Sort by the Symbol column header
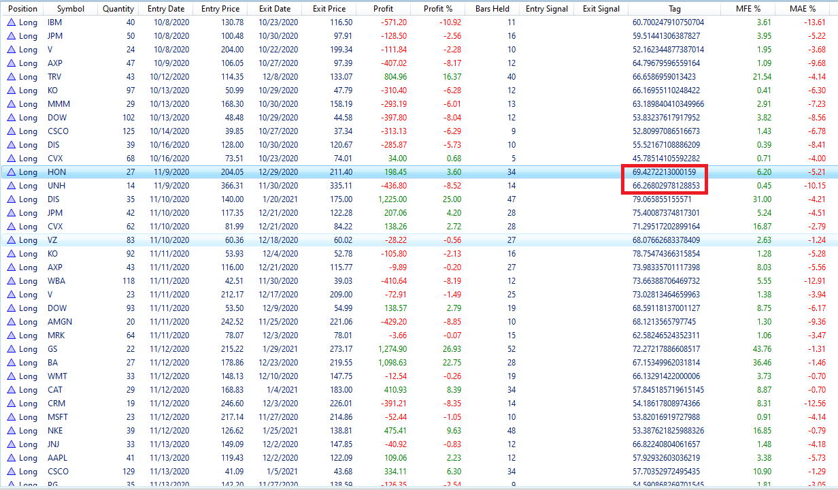The width and height of the screenshot is (838, 490). pos(71,9)
